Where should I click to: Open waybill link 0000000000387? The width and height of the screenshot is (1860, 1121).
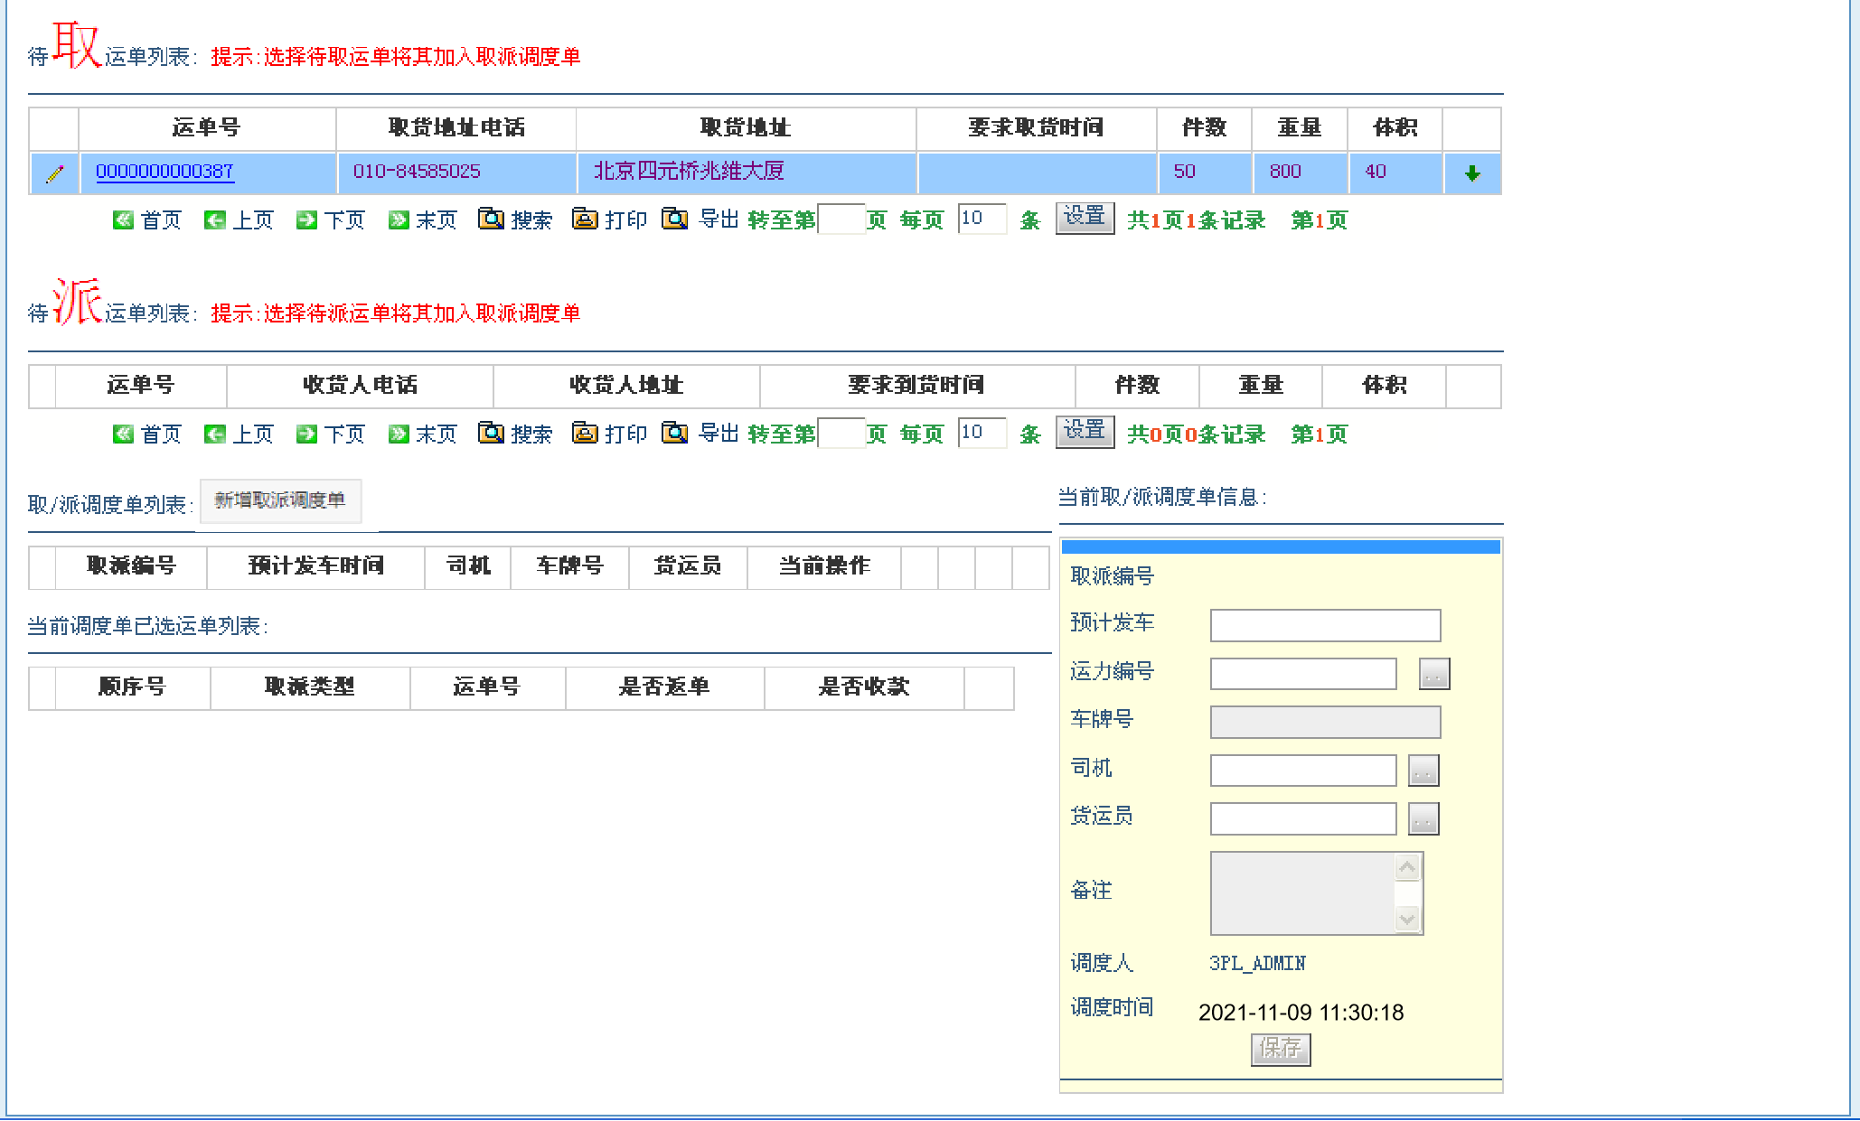coord(164,172)
